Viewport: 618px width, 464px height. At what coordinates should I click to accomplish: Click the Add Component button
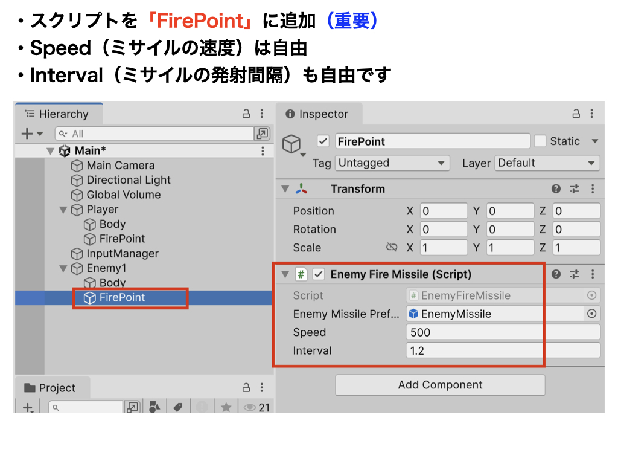click(440, 385)
